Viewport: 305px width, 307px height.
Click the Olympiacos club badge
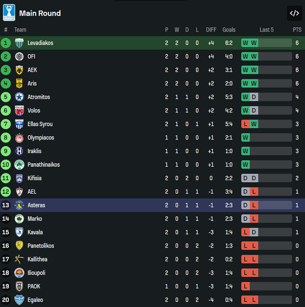(19, 138)
